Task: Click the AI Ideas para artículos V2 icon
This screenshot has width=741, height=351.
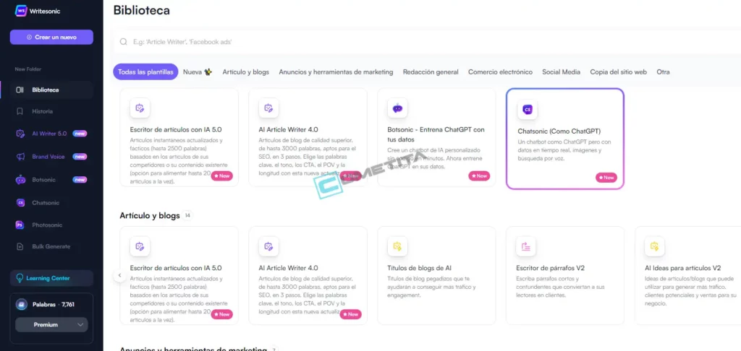Action: click(x=654, y=246)
